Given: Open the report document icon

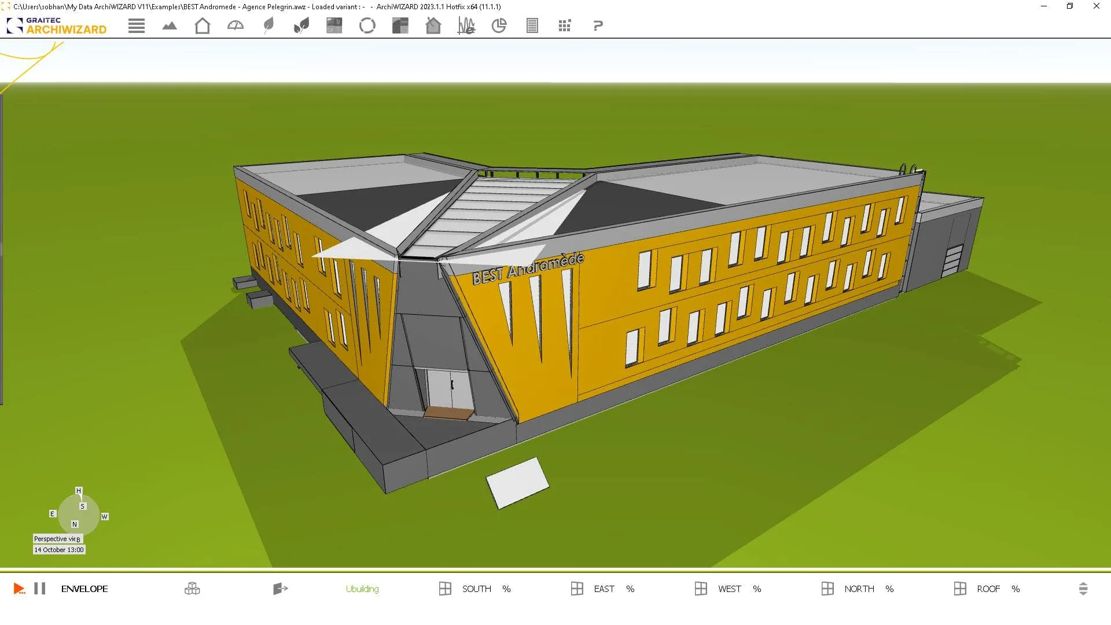Looking at the screenshot, I should pos(532,26).
